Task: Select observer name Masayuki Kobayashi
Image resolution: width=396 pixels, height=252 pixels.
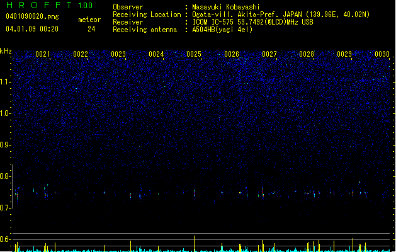Action: [x=226, y=7]
